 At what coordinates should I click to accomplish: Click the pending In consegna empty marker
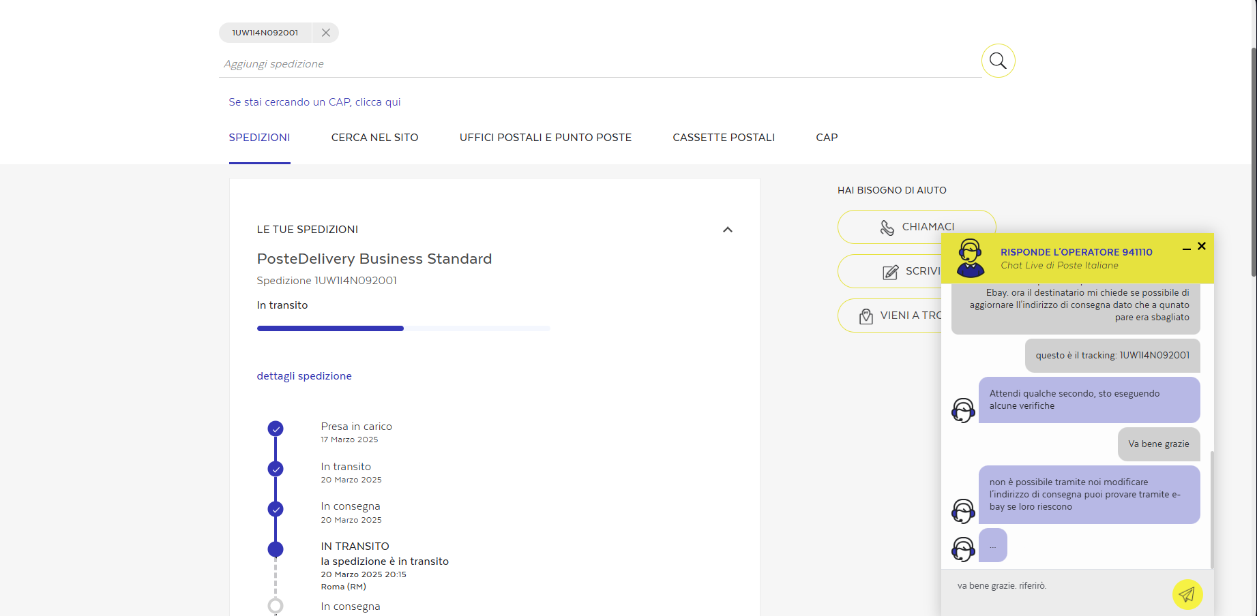276,606
